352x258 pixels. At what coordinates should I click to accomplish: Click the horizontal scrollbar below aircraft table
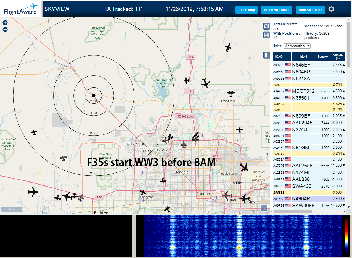(x=293, y=212)
